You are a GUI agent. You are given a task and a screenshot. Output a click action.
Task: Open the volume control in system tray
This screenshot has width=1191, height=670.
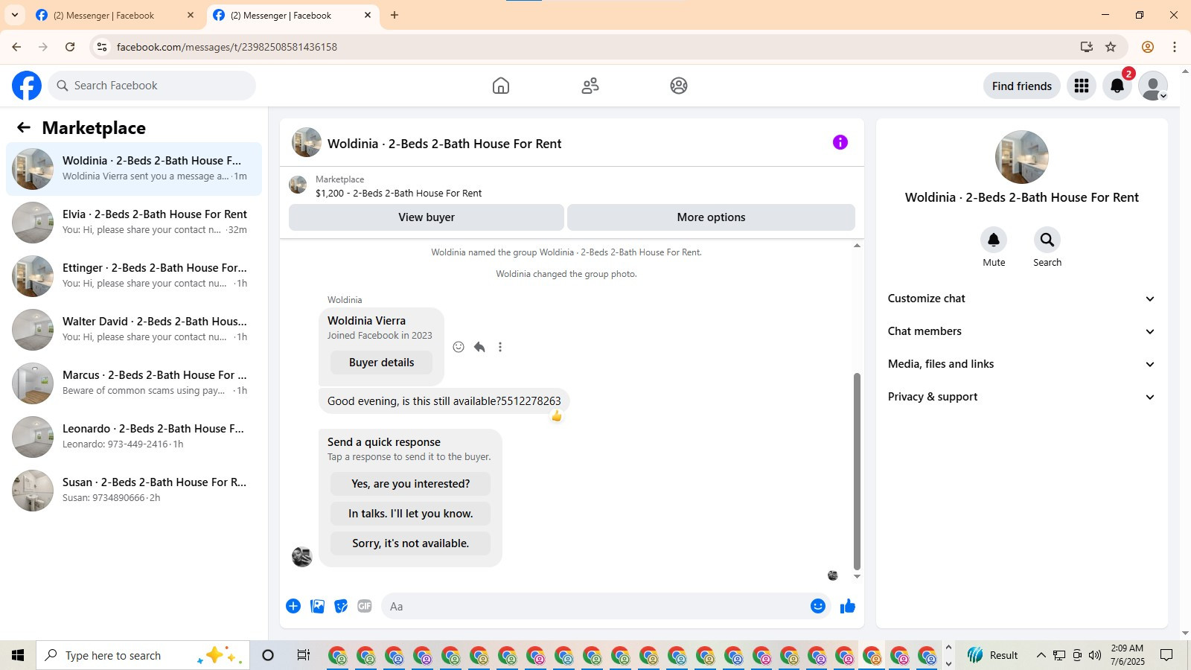[x=1094, y=655]
